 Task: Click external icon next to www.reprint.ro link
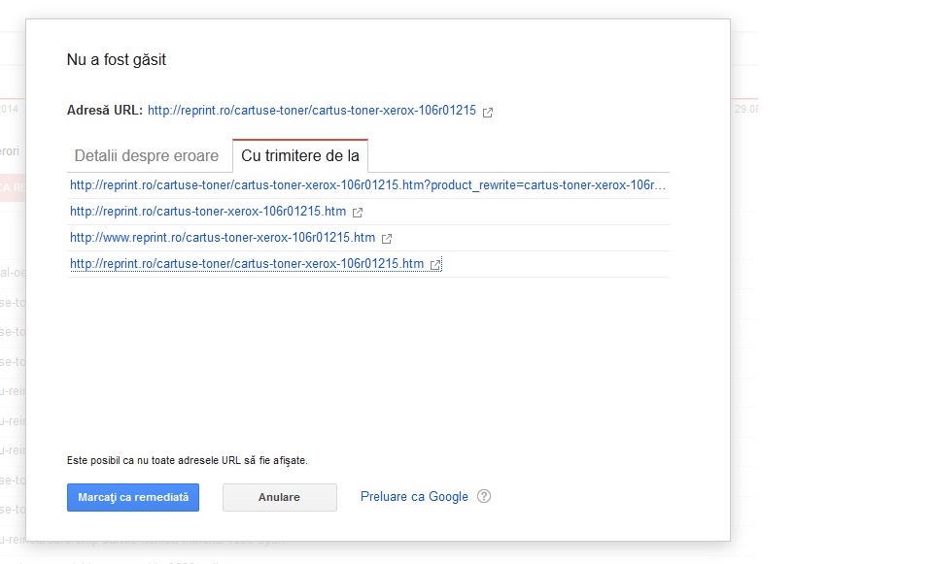pyautogui.click(x=387, y=238)
